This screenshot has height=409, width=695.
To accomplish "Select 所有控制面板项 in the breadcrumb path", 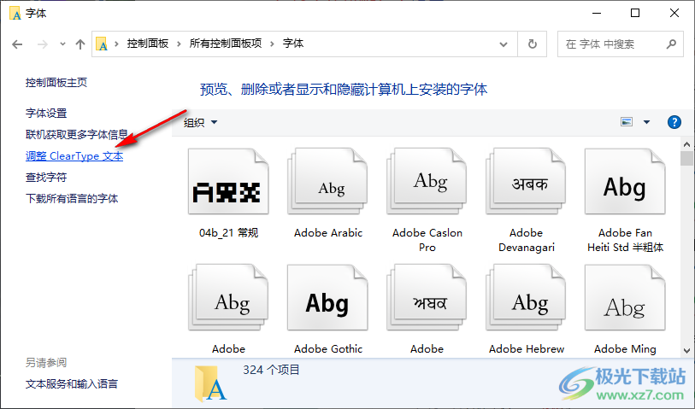I will point(226,44).
